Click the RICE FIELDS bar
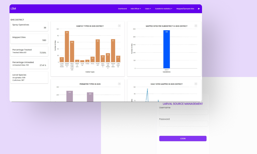 (x=103, y=59)
